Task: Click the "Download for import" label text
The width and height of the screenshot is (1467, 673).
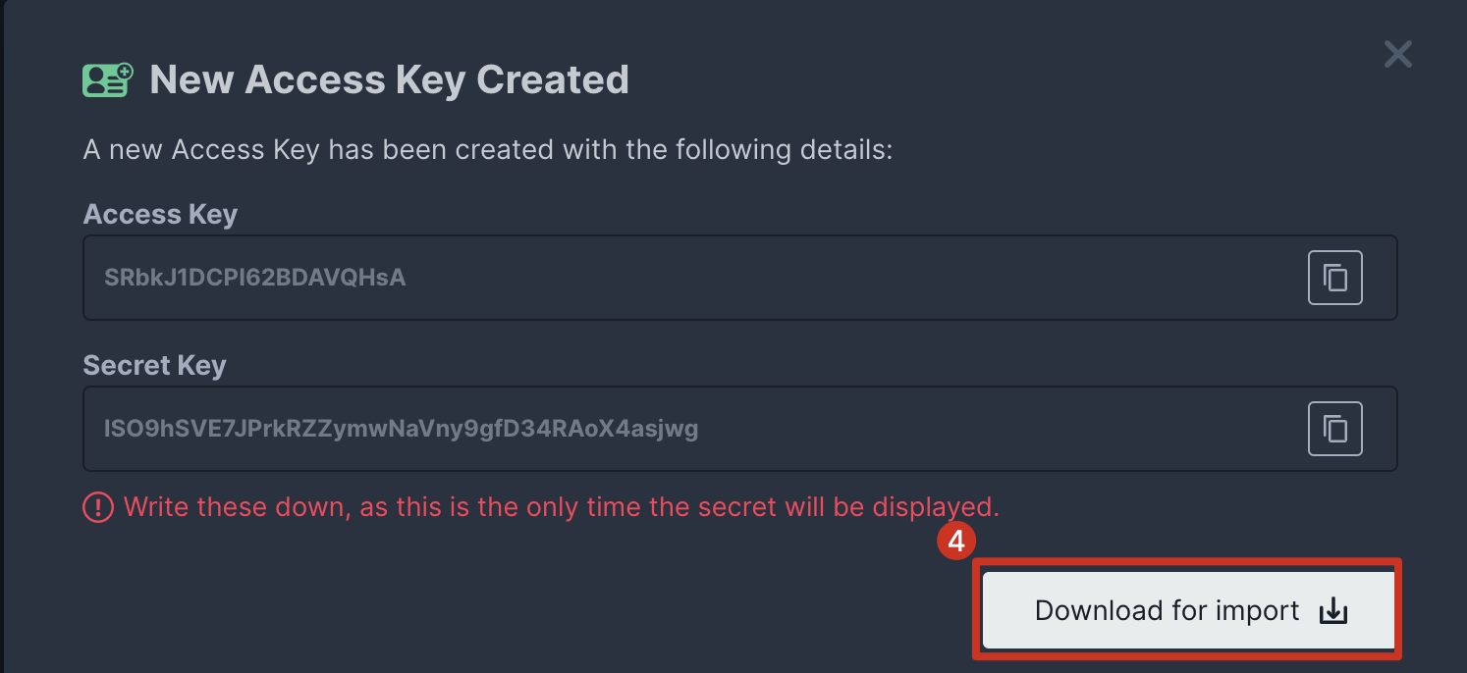Action: pyautogui.click(x=1167, y=611)
